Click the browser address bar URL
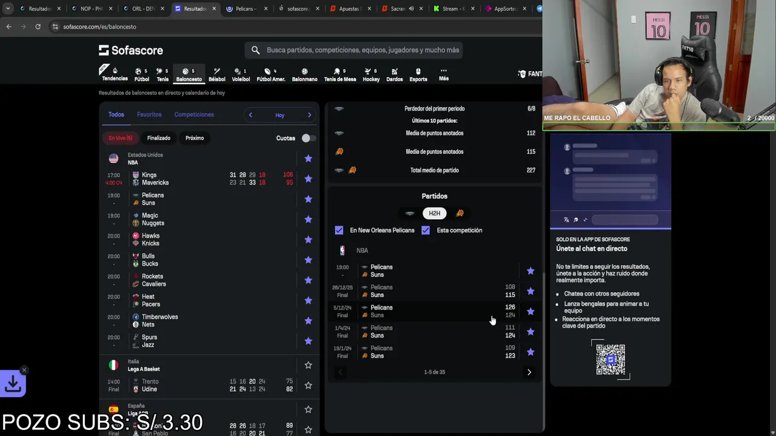 click(99, 27)
